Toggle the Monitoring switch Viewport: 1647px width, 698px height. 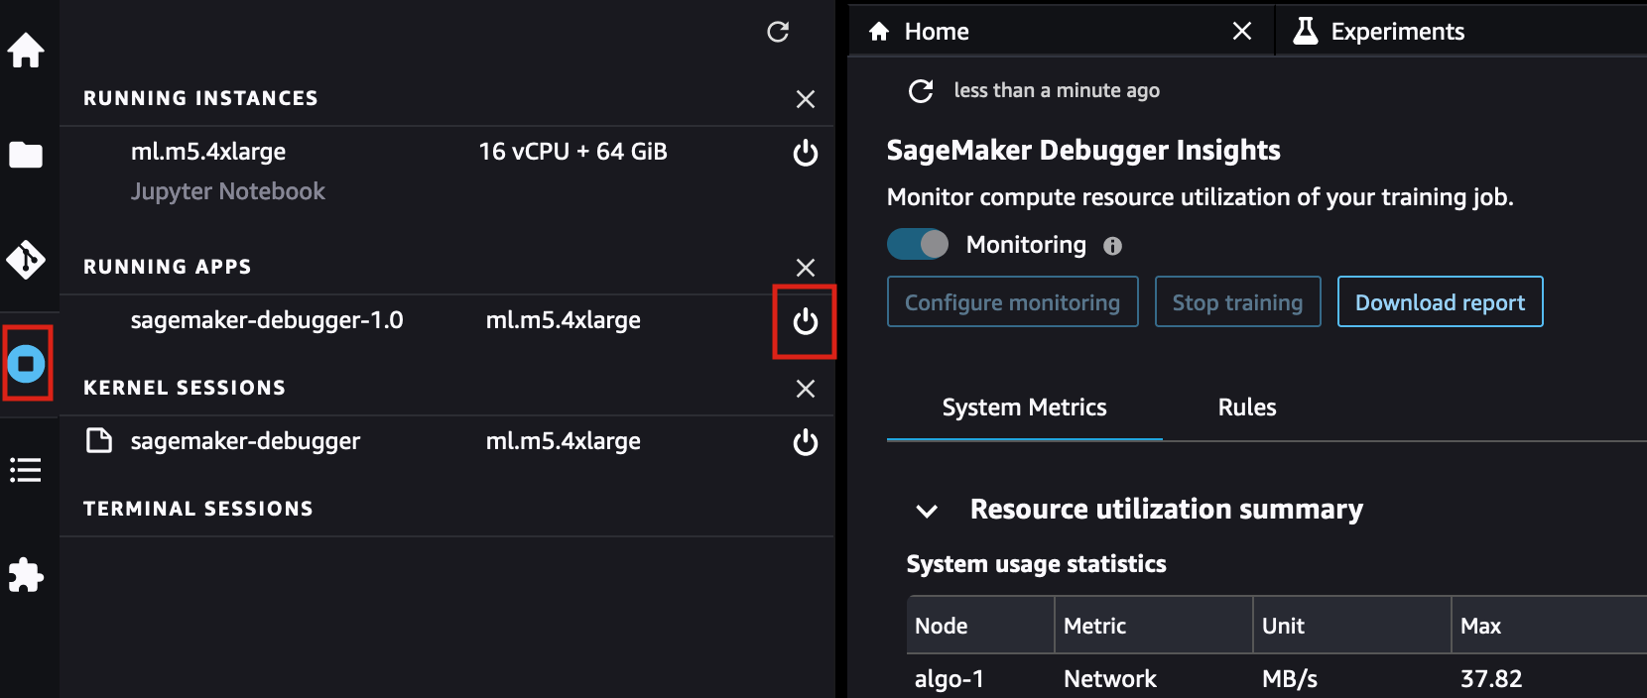point(918,244)
